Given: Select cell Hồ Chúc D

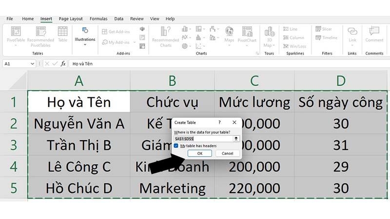Looking at the screenshot, I should 79,188.
